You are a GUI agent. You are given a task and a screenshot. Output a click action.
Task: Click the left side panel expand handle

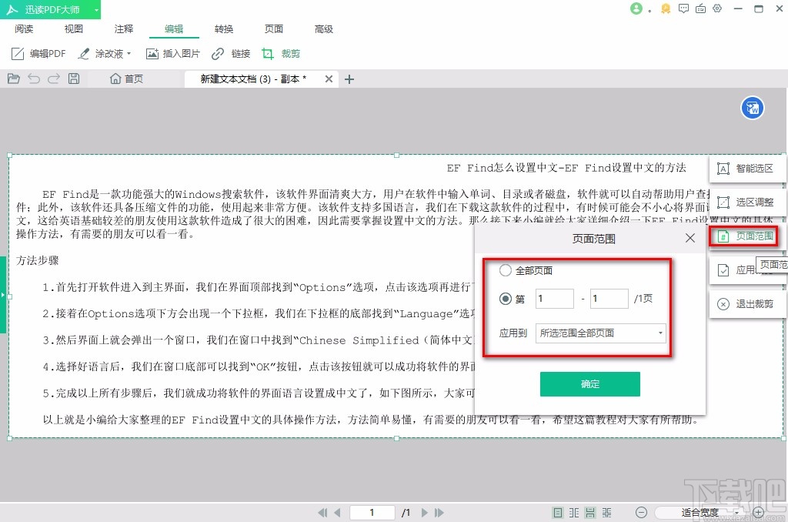tap(2, 295)
